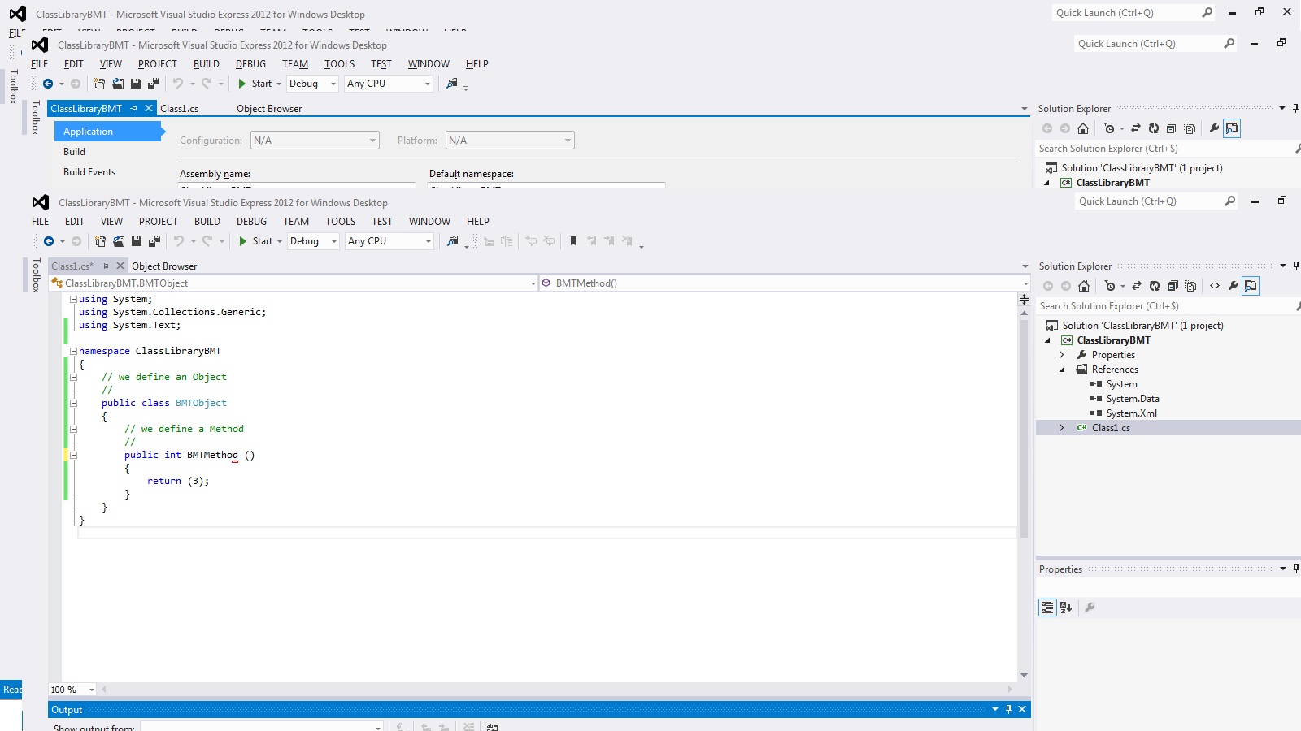Open the Toolbox side tab beside the code editor
This screenshot has width=1301, height=731.
[36, 275]
